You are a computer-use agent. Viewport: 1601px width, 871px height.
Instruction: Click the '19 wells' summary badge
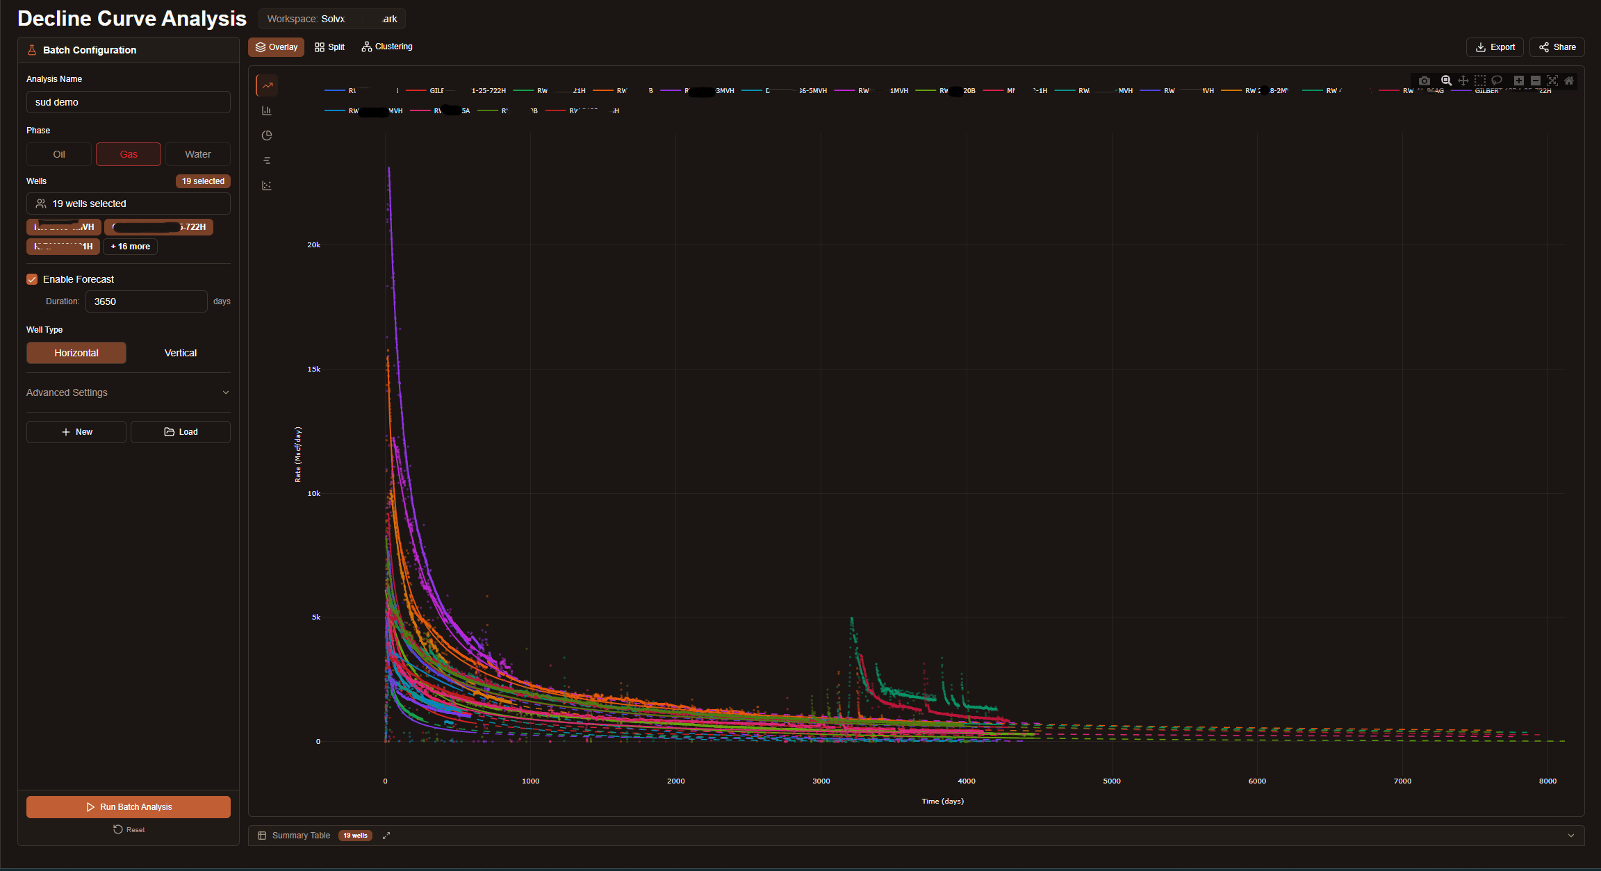pos(355,836)
